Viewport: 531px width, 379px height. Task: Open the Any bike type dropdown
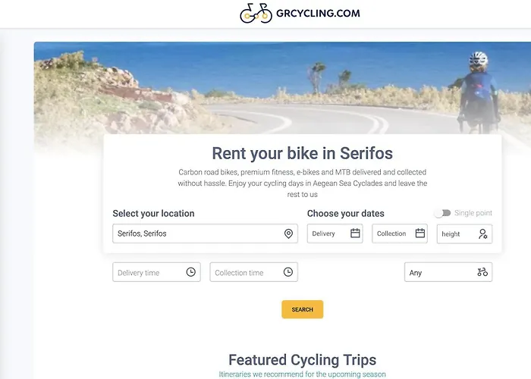440,272
